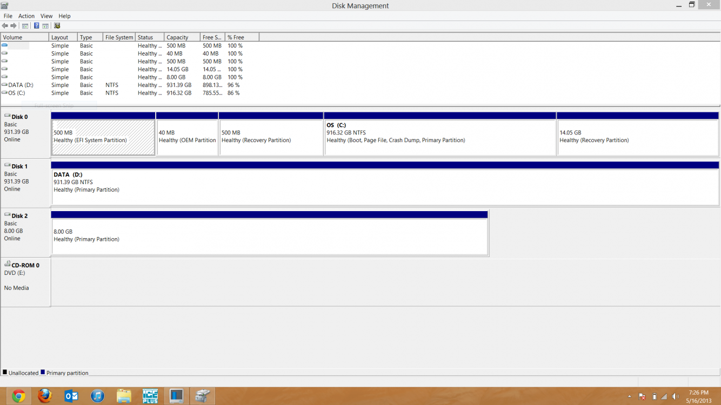Image resolution: width=721 pixels, height=405 pixels.
Task: Open Firefox from the taskbar
Action: [45, 396]
